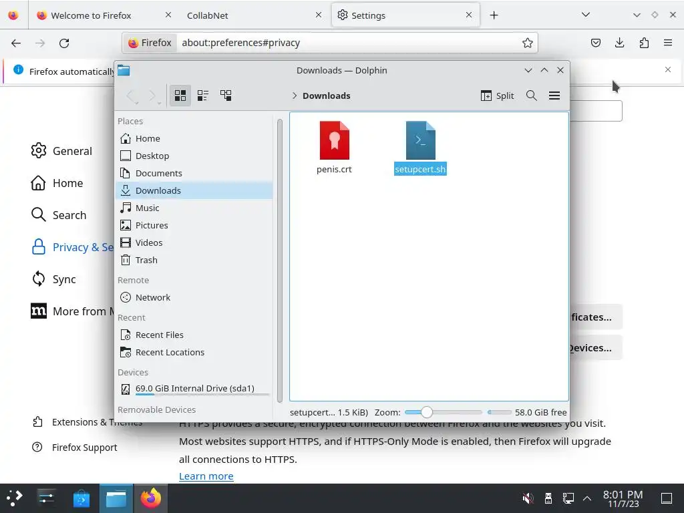Switch Dolphin to Compact view mode
Screen dimensions: 684x513
click(x=203, y=96)
